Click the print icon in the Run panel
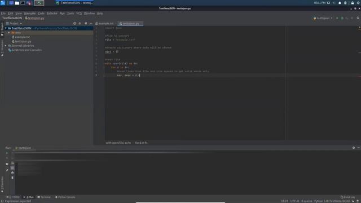Image resolution: width=361 pixels, height=203 pixels. pyautogui.click(x=12, y=173)
